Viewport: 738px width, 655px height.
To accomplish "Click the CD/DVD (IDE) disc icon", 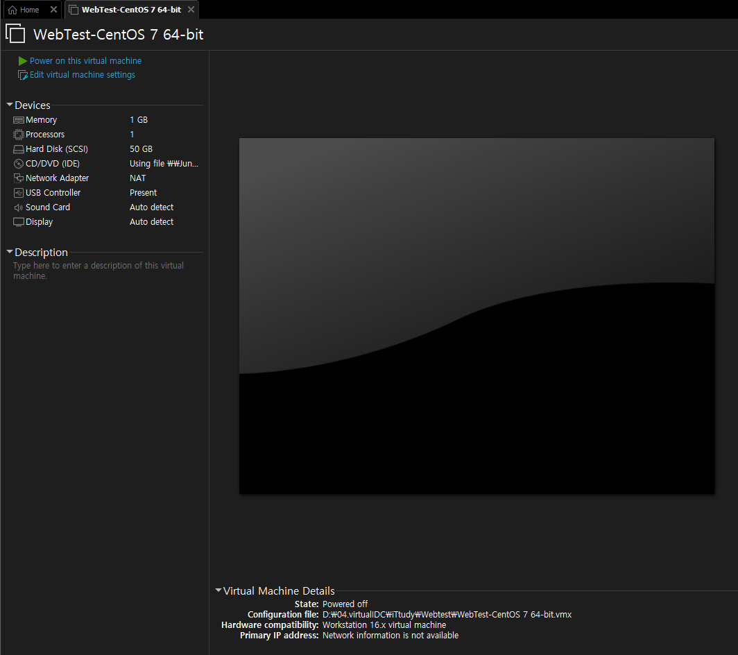I will (18, 164).
